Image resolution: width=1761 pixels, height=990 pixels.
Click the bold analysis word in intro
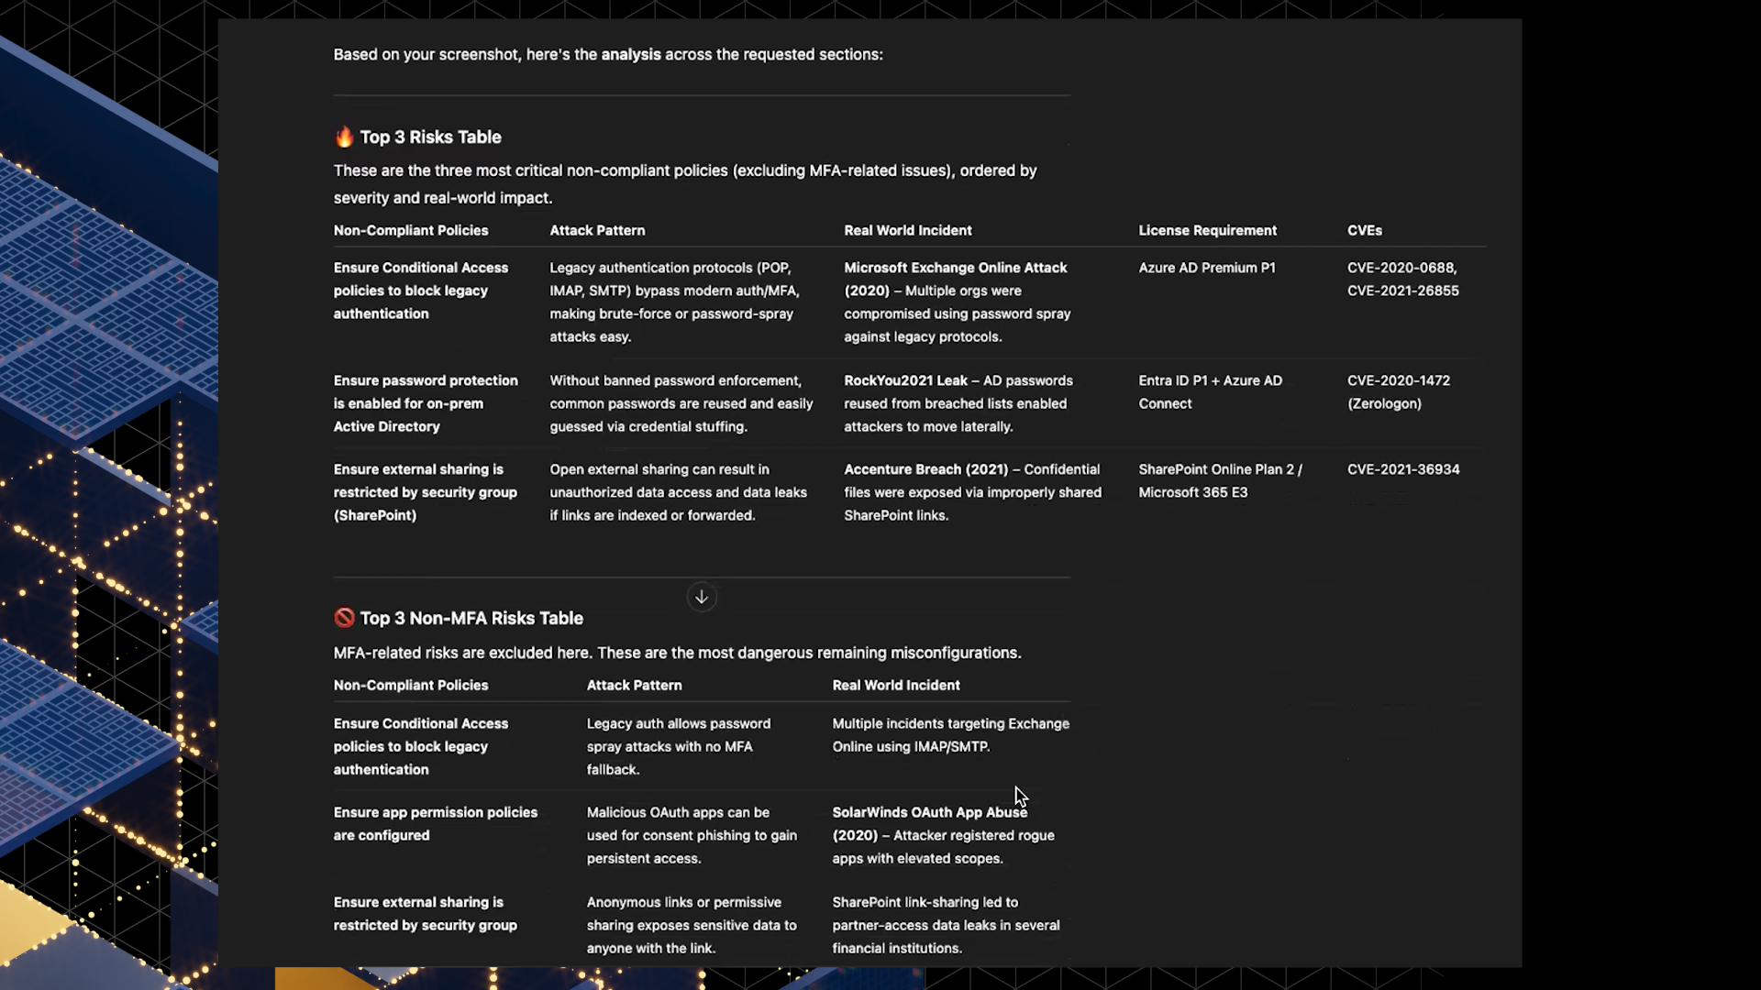coord(631,54)
